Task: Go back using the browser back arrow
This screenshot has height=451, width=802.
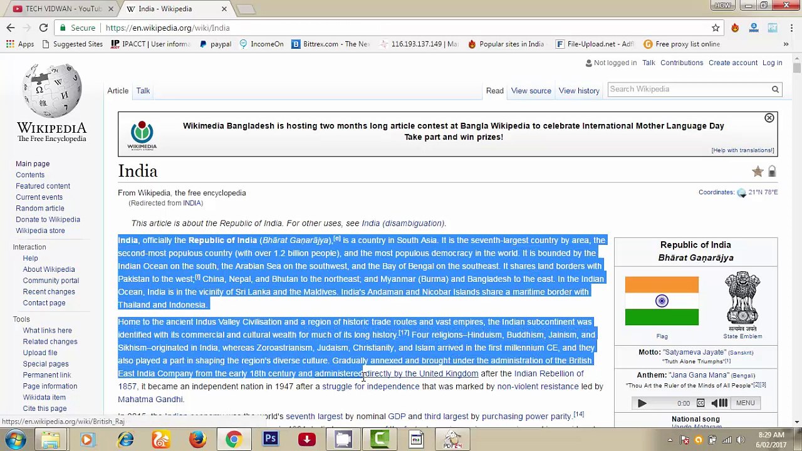Action: [x=11, y=28]
